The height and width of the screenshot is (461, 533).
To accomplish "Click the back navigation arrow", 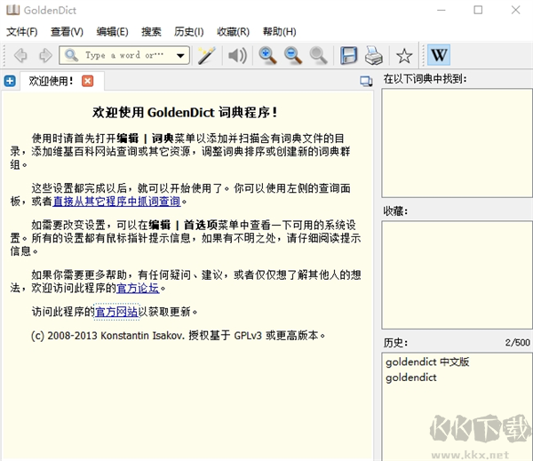I will [x=20, y=56].
